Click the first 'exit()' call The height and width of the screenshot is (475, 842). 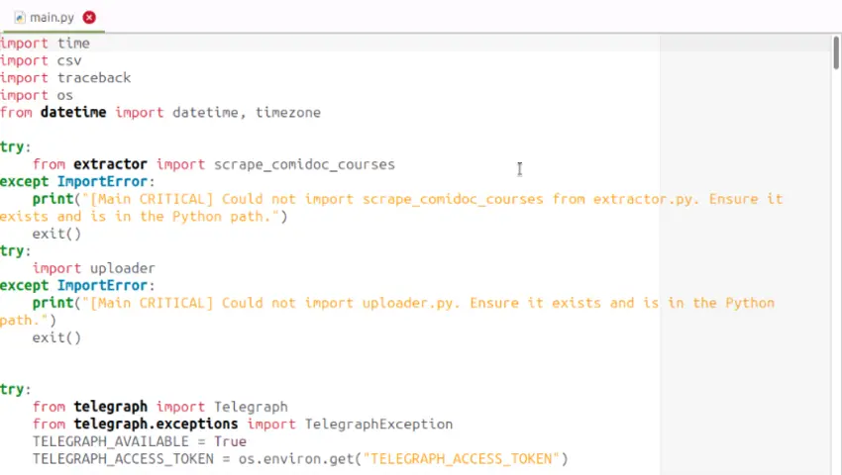click(x=56, y=234)
